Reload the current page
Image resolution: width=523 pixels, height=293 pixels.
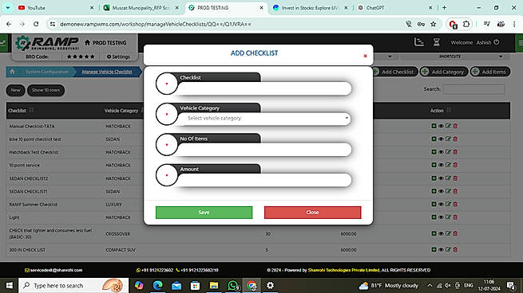click(36, 24)
